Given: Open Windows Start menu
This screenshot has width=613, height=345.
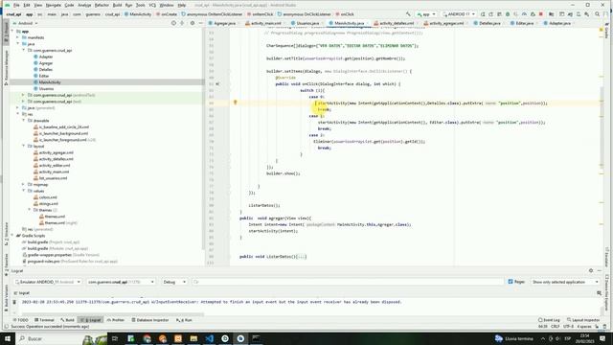Looking at the screenshot, I should [8, 338].
